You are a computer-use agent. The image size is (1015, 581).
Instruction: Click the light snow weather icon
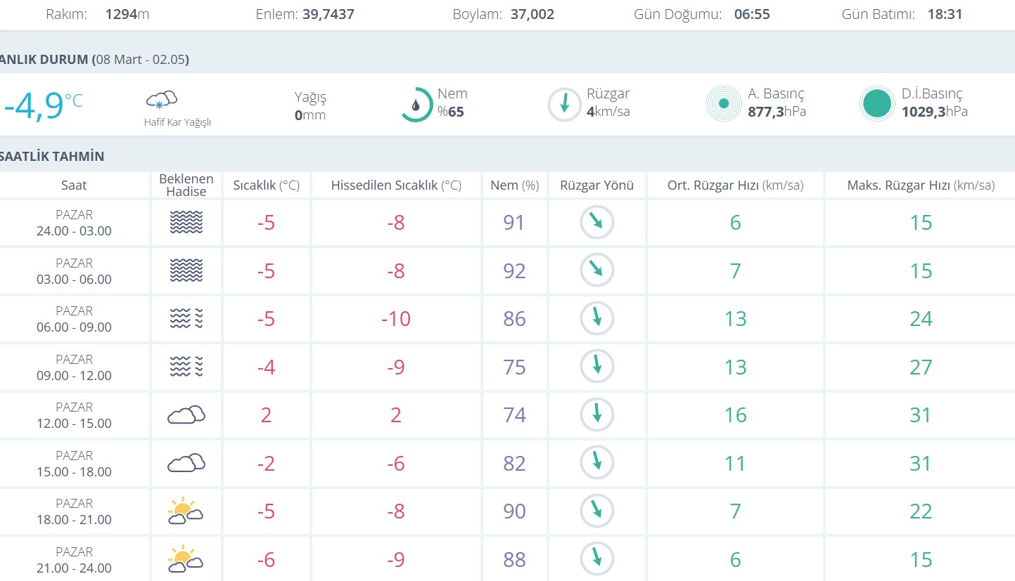coord(161,100)
